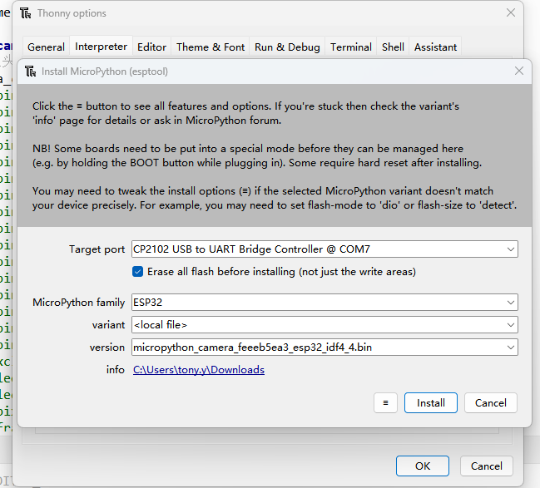Close the Install MicroPython dialog
This screenshot has width=540, height=488.
coord(519,71)
